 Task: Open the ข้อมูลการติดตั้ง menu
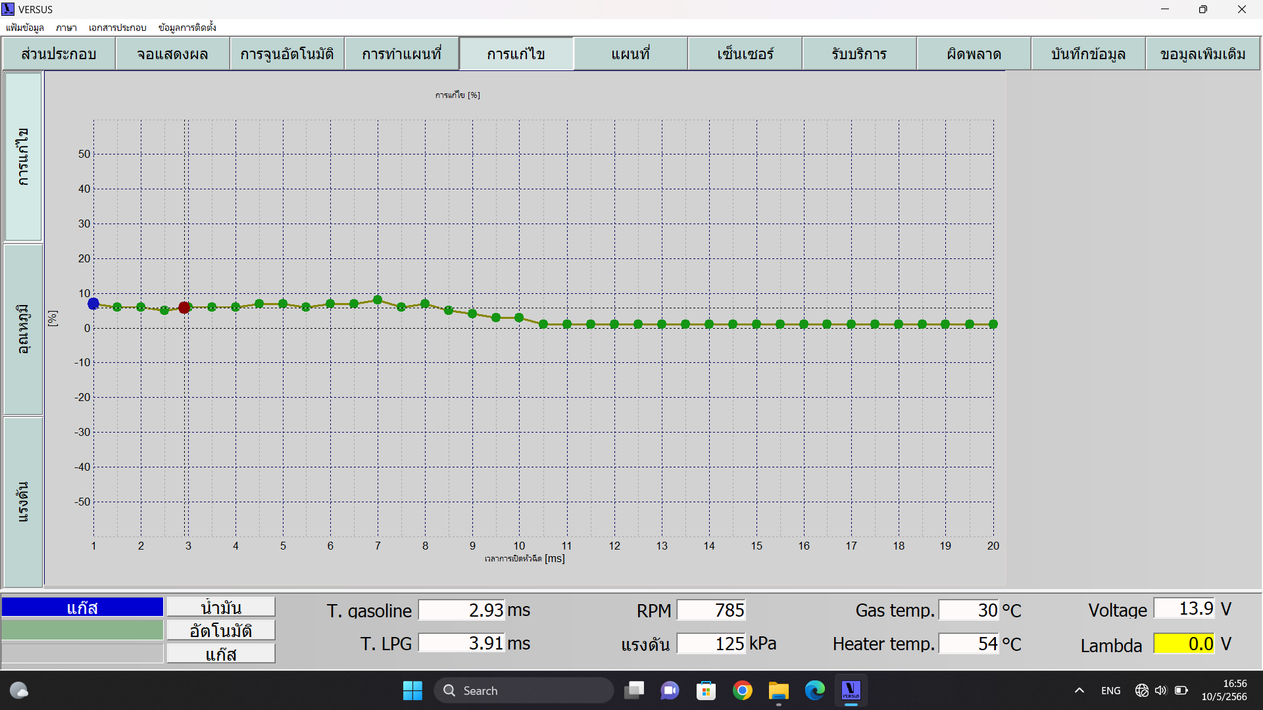tap(187, 28)
